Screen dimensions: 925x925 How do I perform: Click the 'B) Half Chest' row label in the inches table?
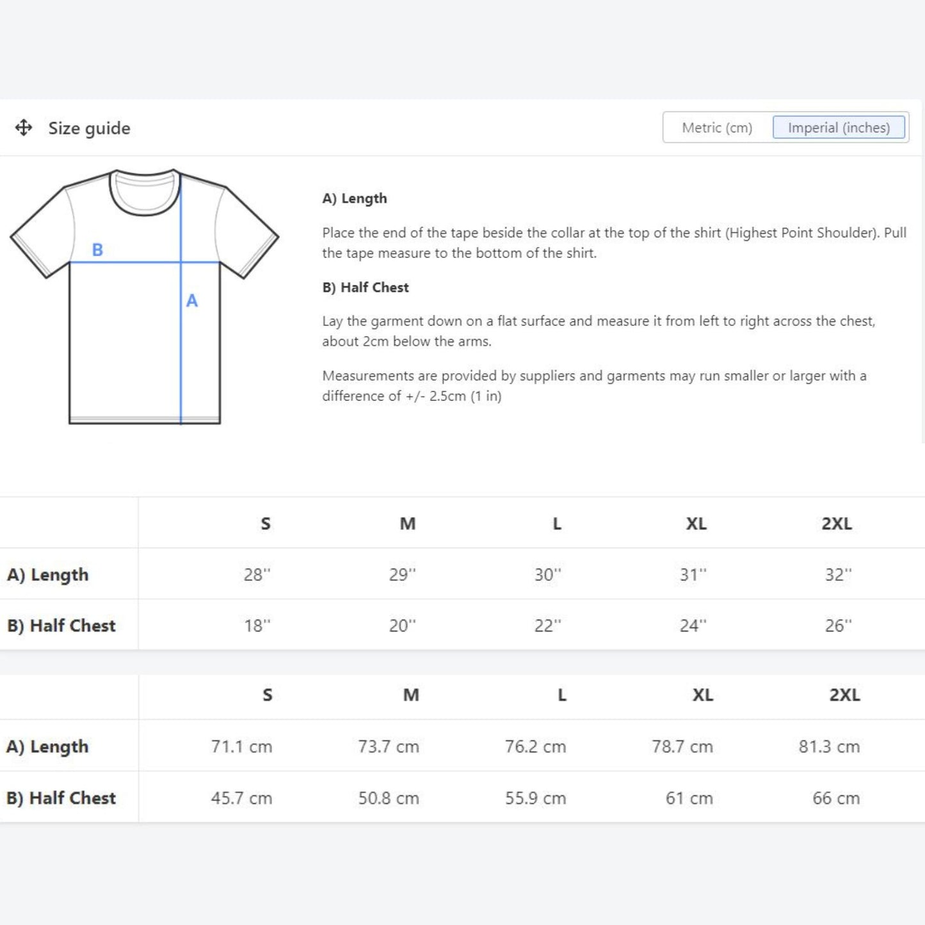coord(61,625)
